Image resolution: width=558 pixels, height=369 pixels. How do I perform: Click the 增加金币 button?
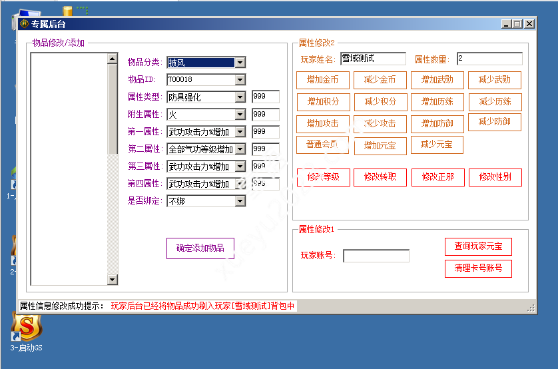(x=323, y=80)
